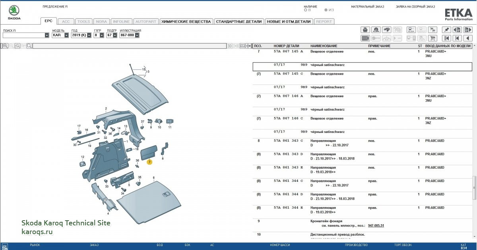Click the НОМЕР ДЕТАЛИ column header

pyautogui.click(x=286, y=46)
